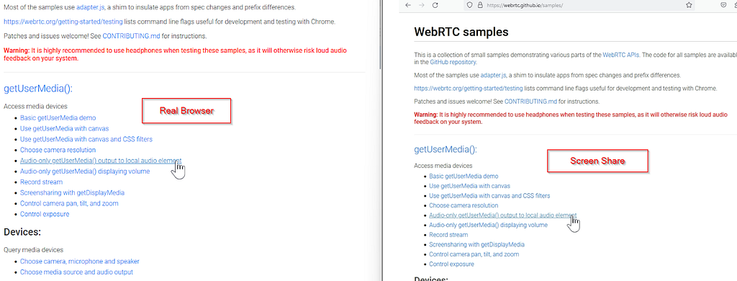Open Record stream in Screen Share window
Viewport: 737px width, 281px height.
448,234
